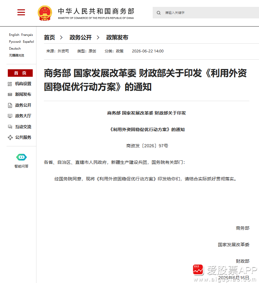Click the text 类型：原创
The height and width of the screenshot is (283, 259).
tap(87, 51)
